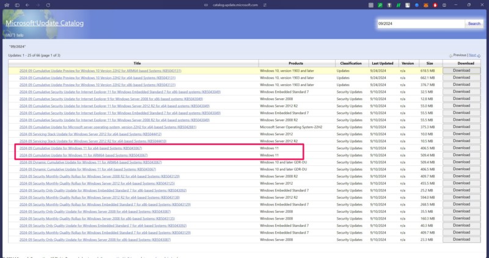Download the Windows Server 2012 servicing stack KB5044412
The height and width of the screenshot is (258, 489).
pyautogui.click(x=461, y=134)
